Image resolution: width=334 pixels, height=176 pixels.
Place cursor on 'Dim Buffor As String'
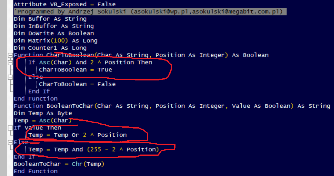coord(50,19)
